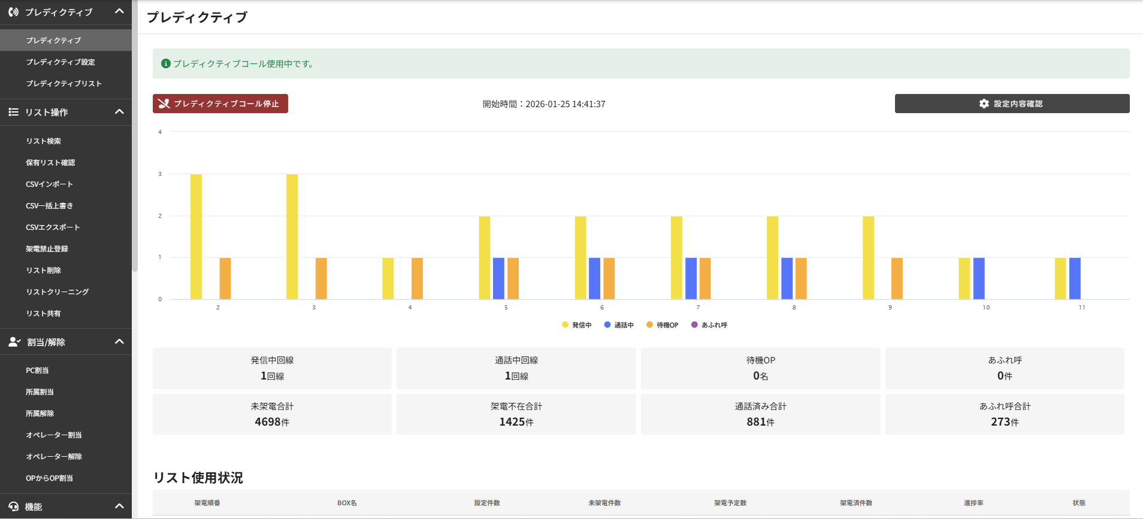Viewport: 1143px width, 519px height.
Task: Toggle 発信中 series in chart legend
Action: pos(577,325)
